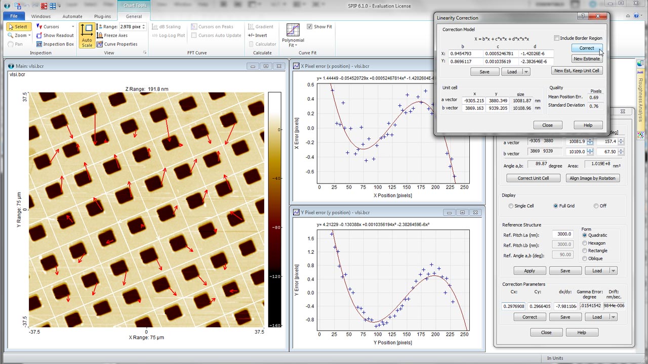Choose Rectangle form radio button
This screenshot has height=364, width=648.
(x=585, y=250)
